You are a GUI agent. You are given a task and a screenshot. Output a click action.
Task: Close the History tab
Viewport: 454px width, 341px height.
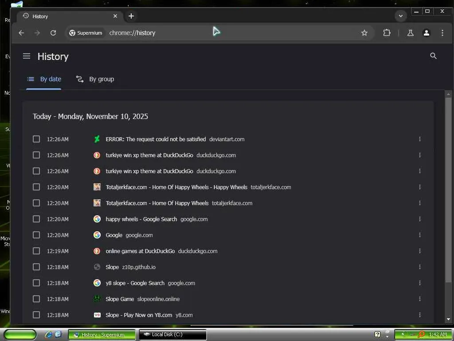click(x=115, y=16)
